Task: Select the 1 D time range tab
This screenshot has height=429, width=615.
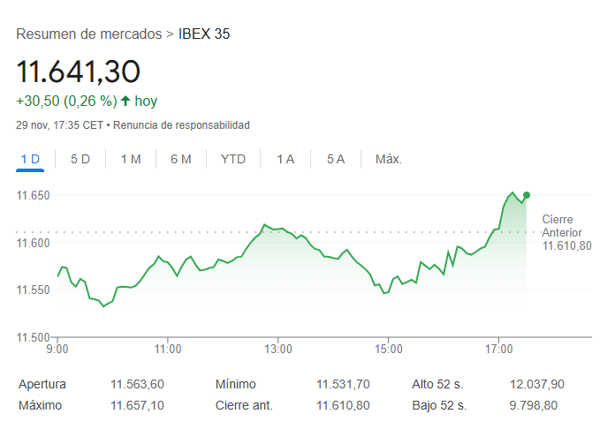Action: pyautogui.click(x=31, y=159)
